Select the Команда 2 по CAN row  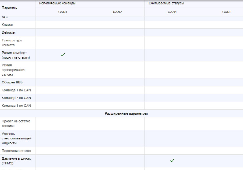16,98
